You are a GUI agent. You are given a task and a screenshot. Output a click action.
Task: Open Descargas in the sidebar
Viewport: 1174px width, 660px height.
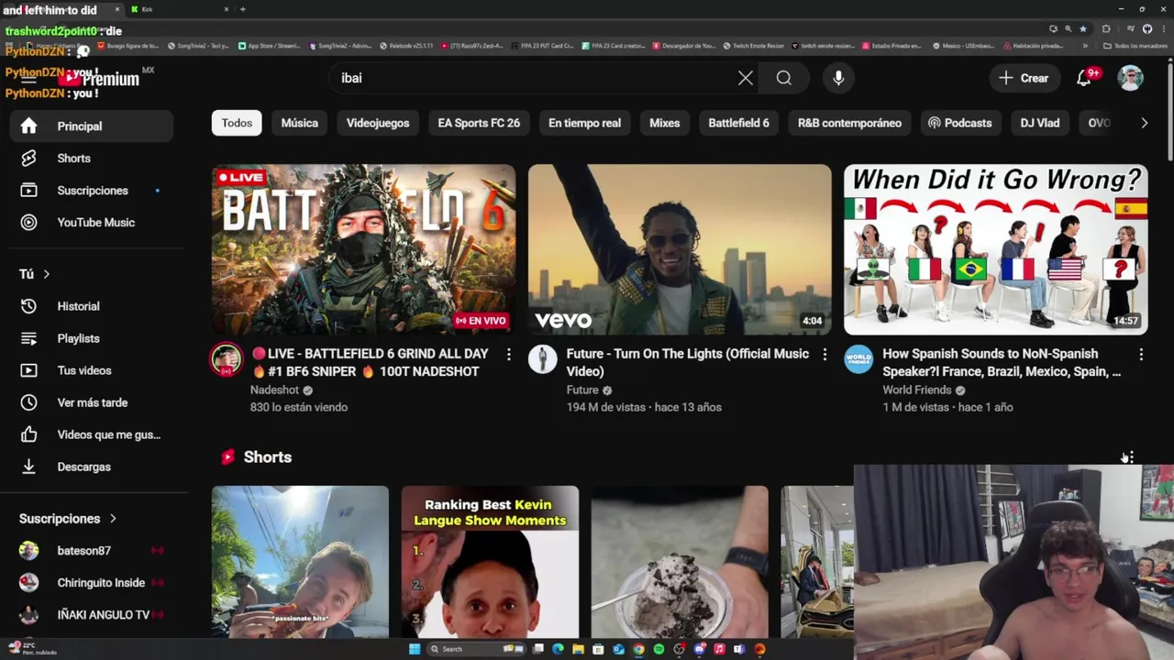pos(91,467)
